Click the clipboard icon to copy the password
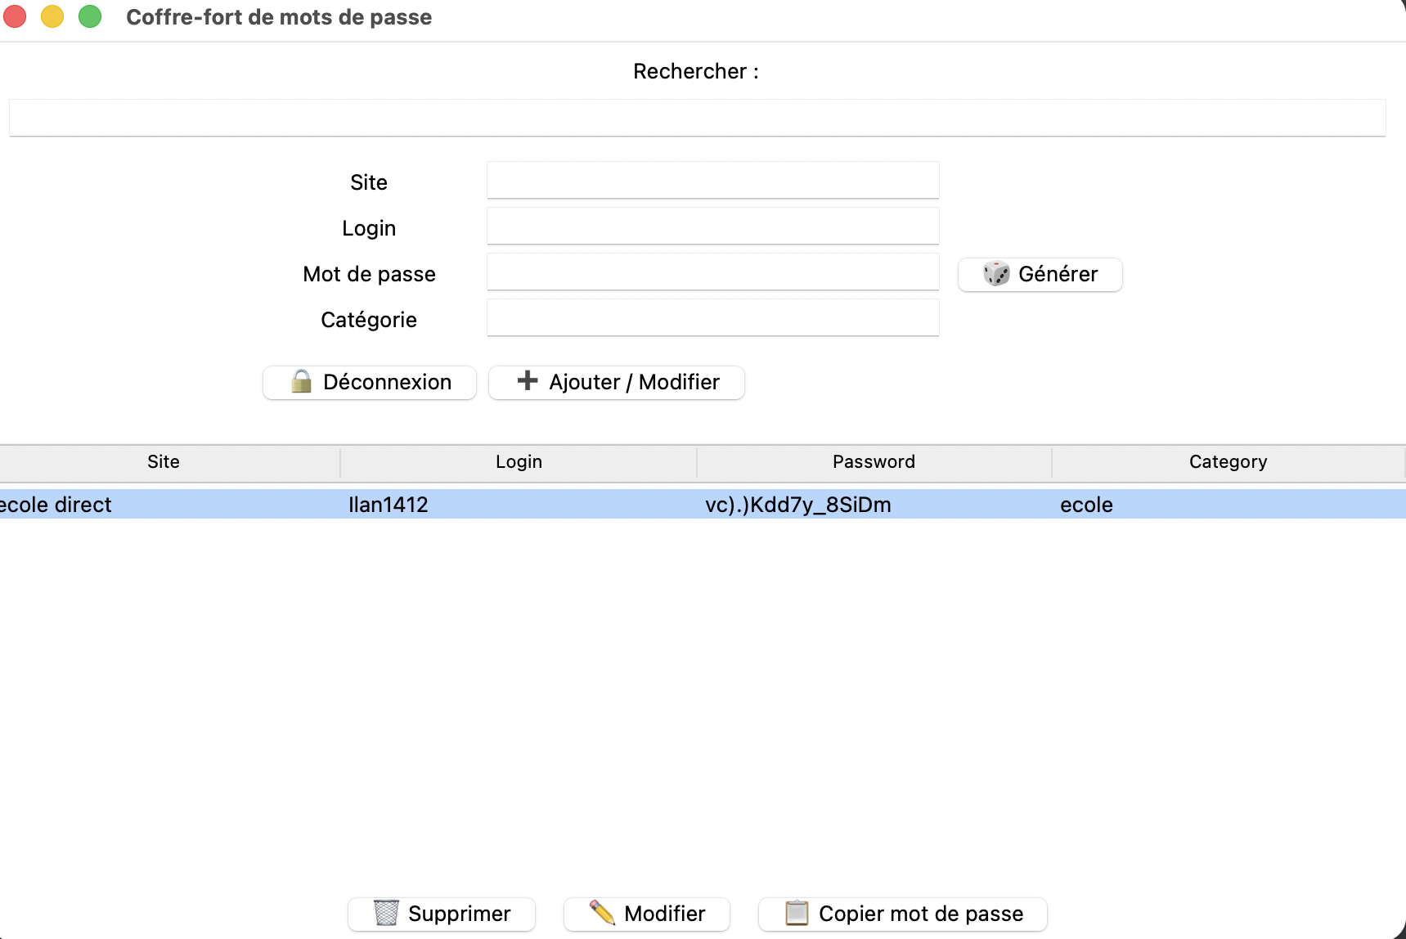Screen dimensions: 1406x939 click(x=797, y=913)
